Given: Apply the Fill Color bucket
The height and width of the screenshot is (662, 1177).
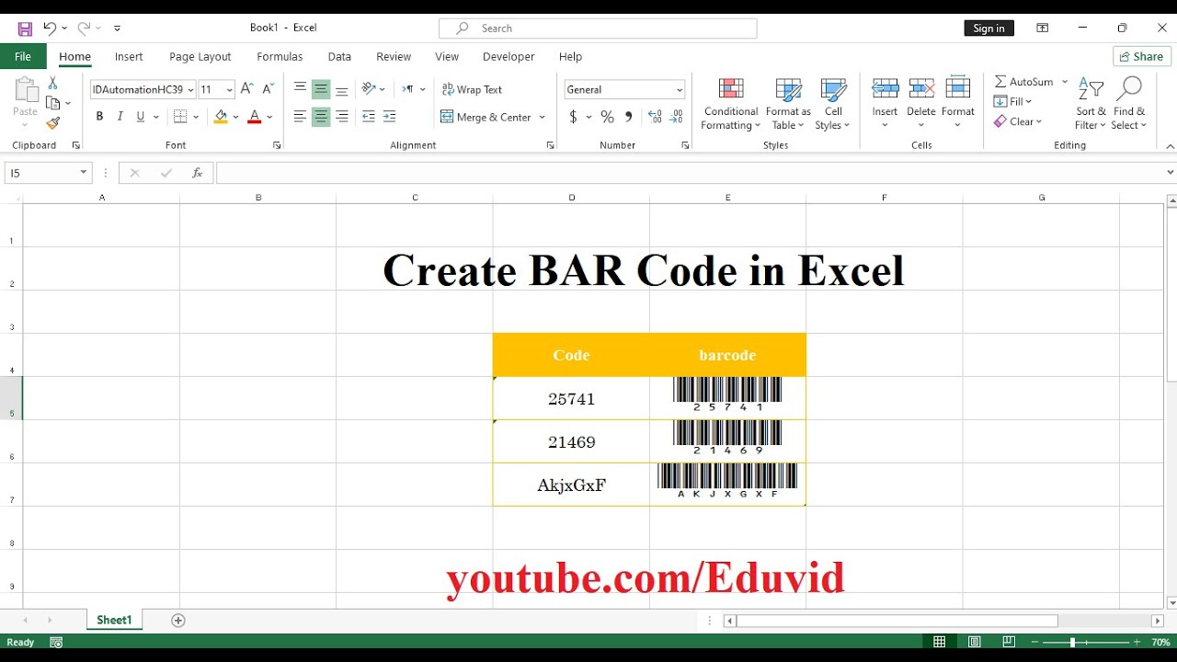Looking at the screenshot, I should point(221,117).
